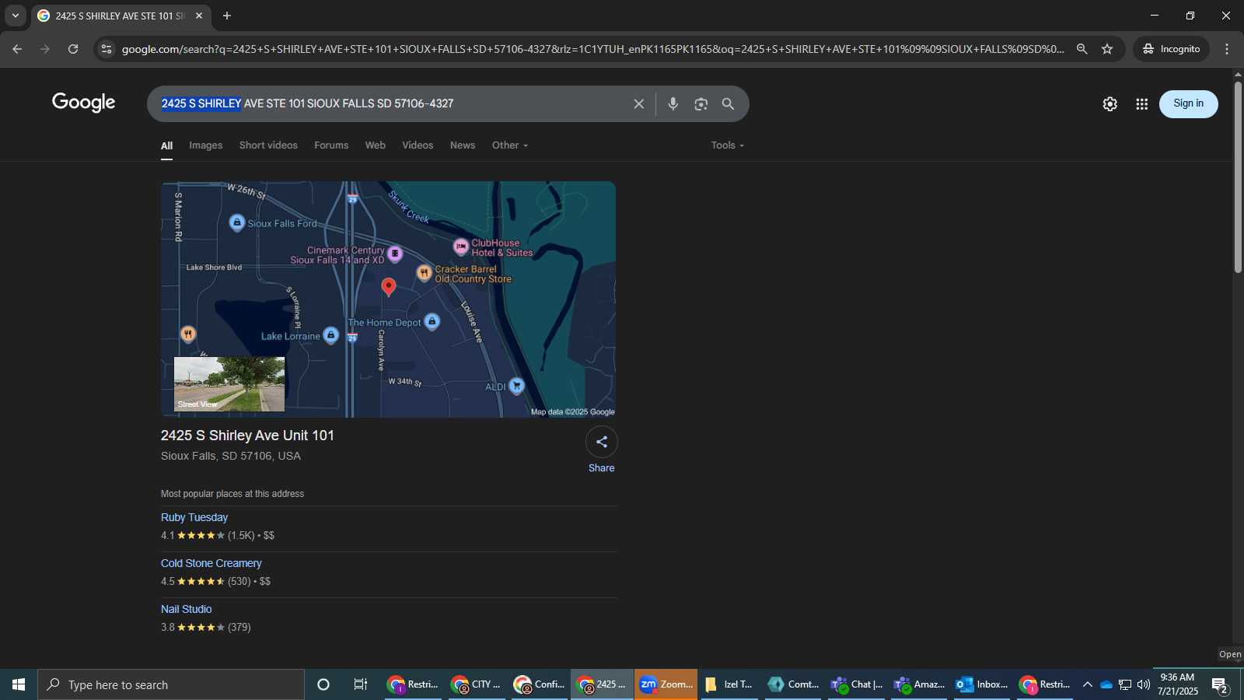Close the current Chrome tab

199,16
